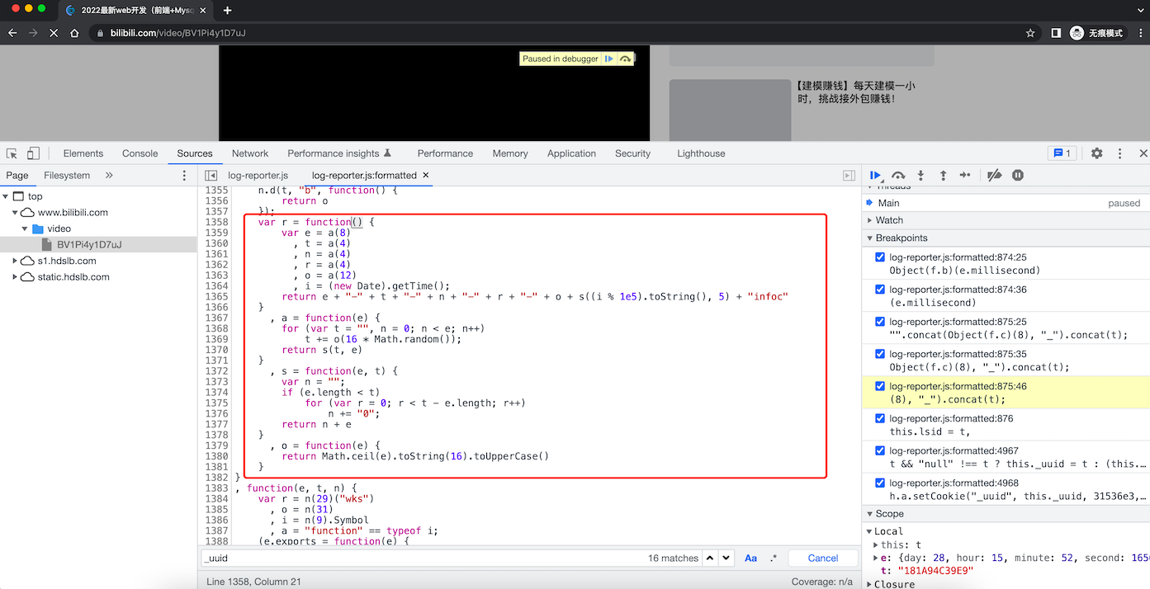This screenshot has width=1150, height=589.
Task: Toggle the device toolbar icon
Action: [x=33, y=153]
